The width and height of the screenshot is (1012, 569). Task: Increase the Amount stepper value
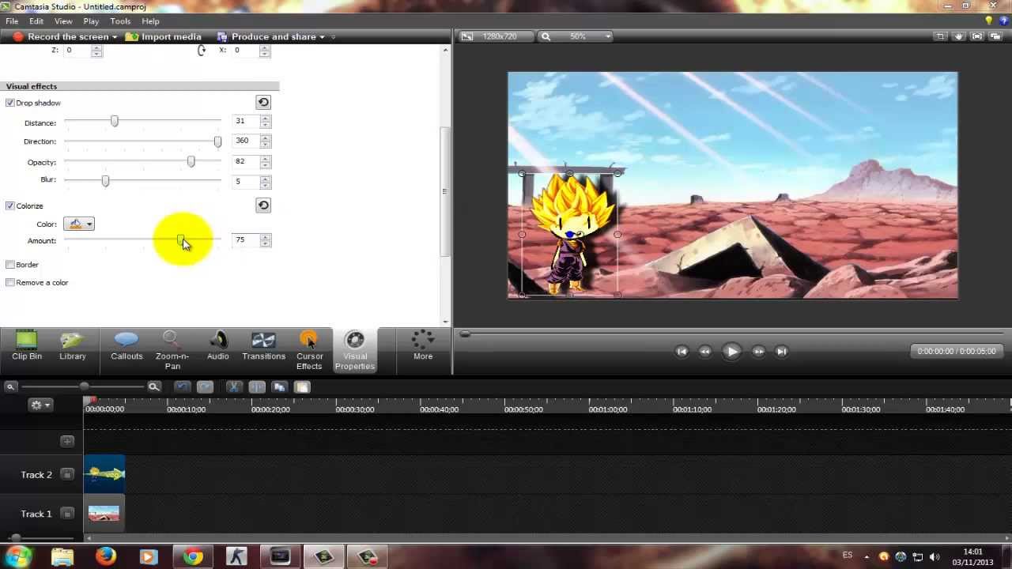tap(266, 236)
